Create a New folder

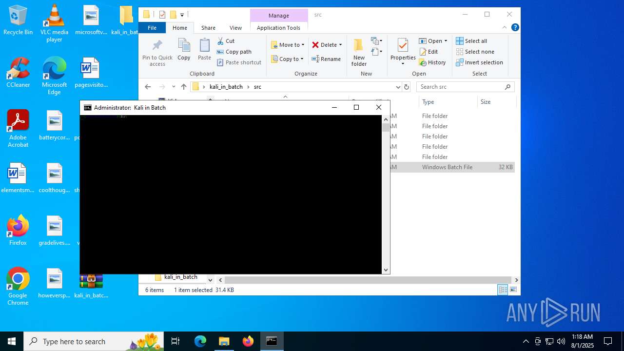359,53
